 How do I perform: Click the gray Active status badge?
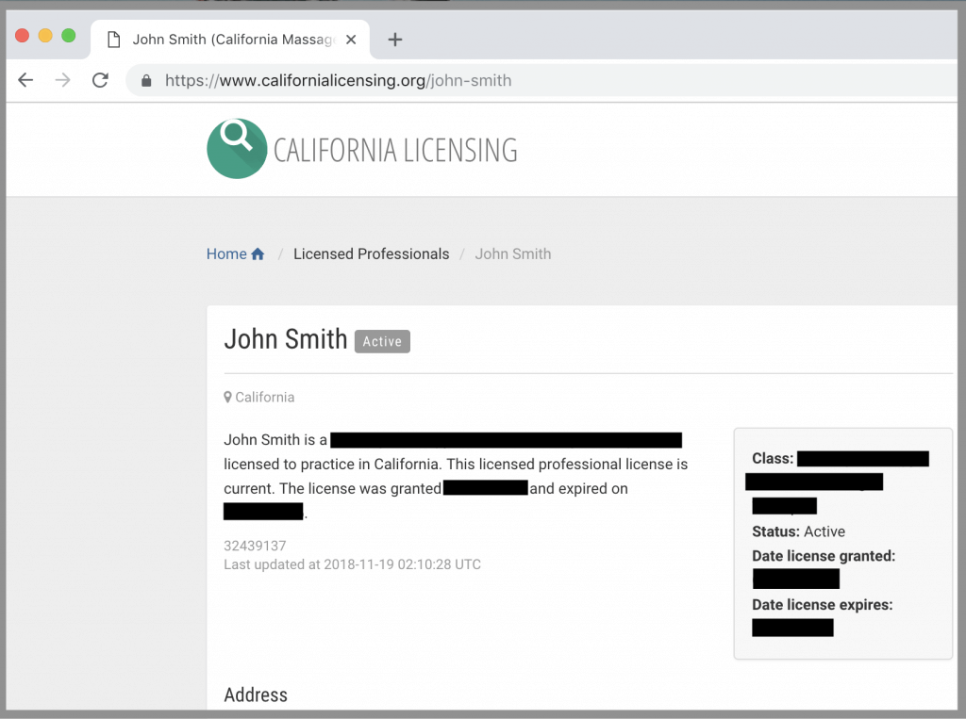coord(382,341)
